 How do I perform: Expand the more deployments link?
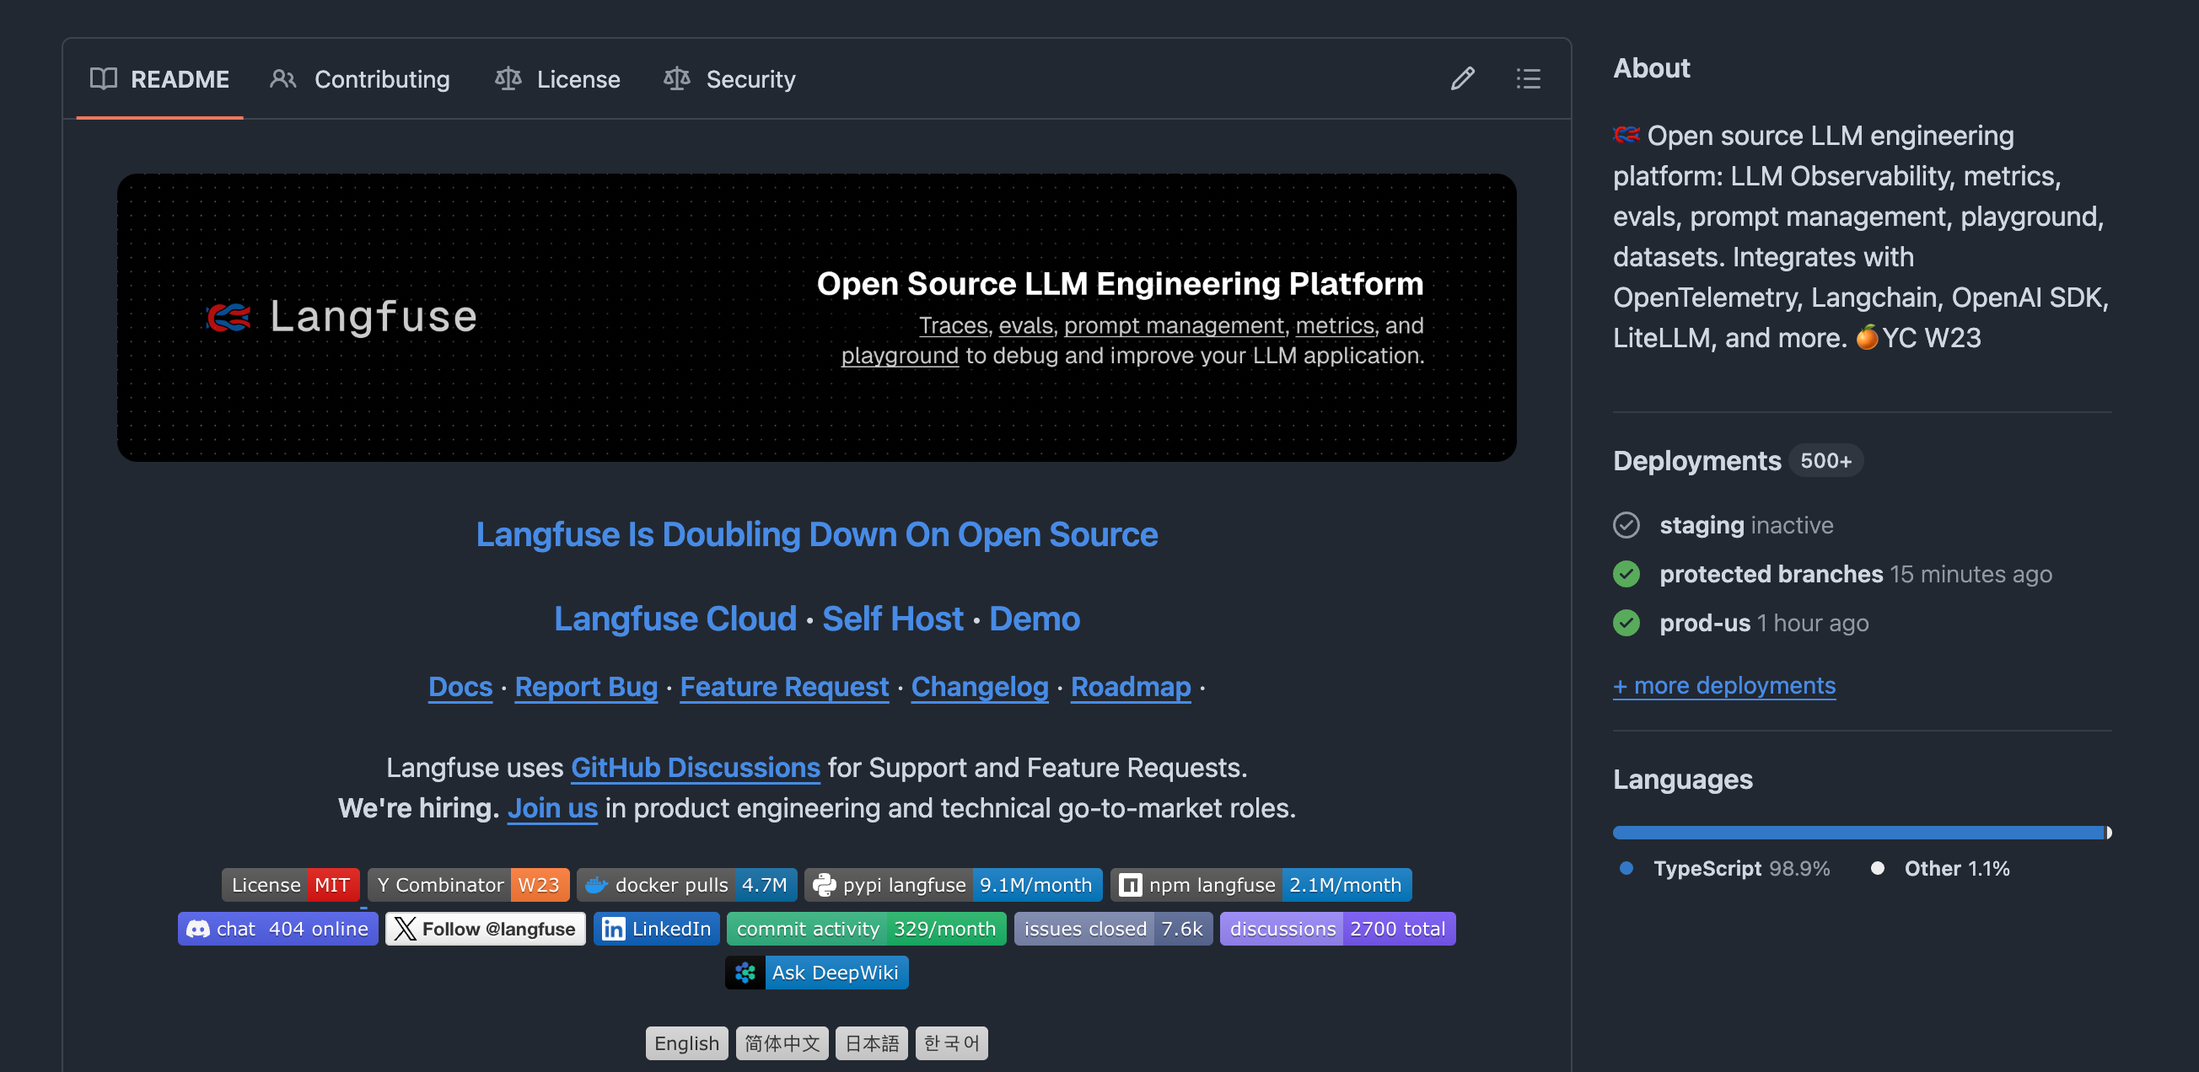click(x=1723, y=685)
